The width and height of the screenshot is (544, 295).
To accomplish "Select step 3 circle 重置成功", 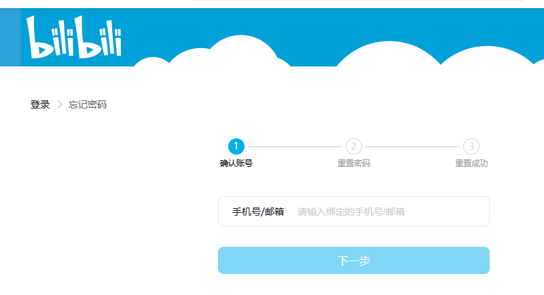I will (471, 146).
